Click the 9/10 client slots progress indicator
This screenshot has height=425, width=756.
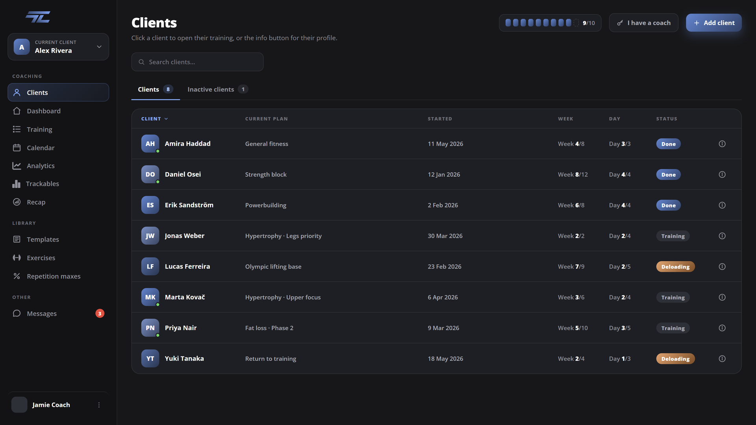[x=550, y=23]
